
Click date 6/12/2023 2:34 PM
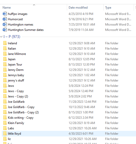click(x=81, y=118)
